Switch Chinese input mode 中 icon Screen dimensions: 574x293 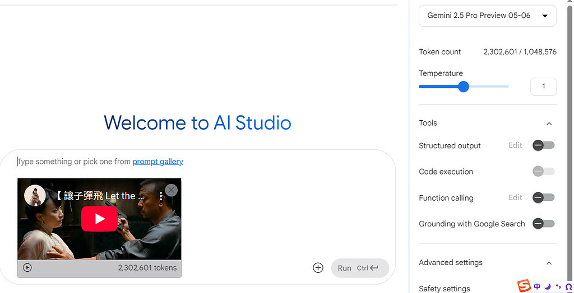coord(537,286)
